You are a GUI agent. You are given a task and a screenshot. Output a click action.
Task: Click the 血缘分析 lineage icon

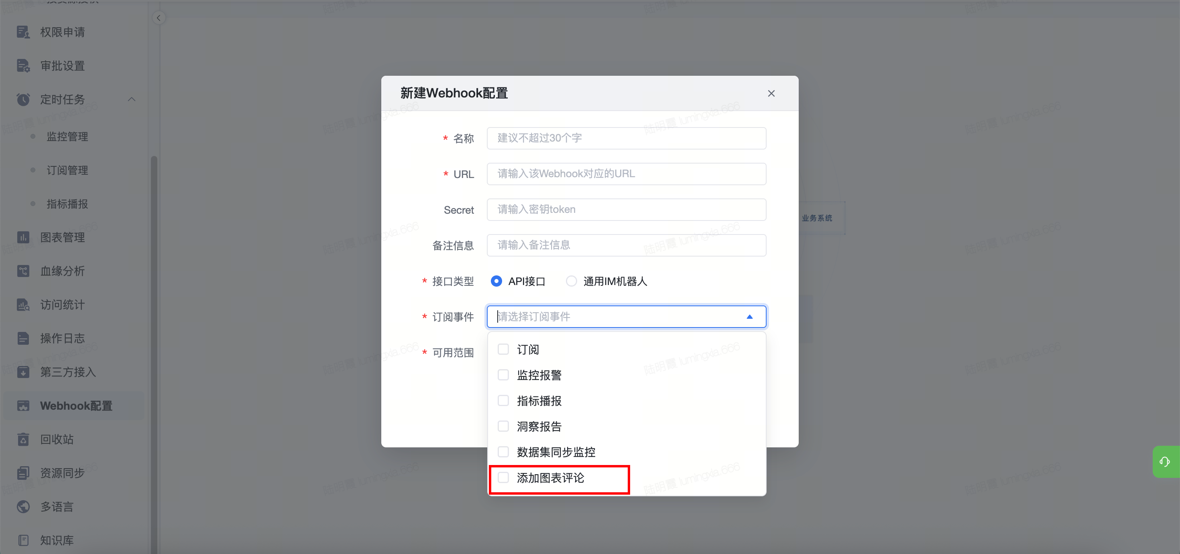23,271
